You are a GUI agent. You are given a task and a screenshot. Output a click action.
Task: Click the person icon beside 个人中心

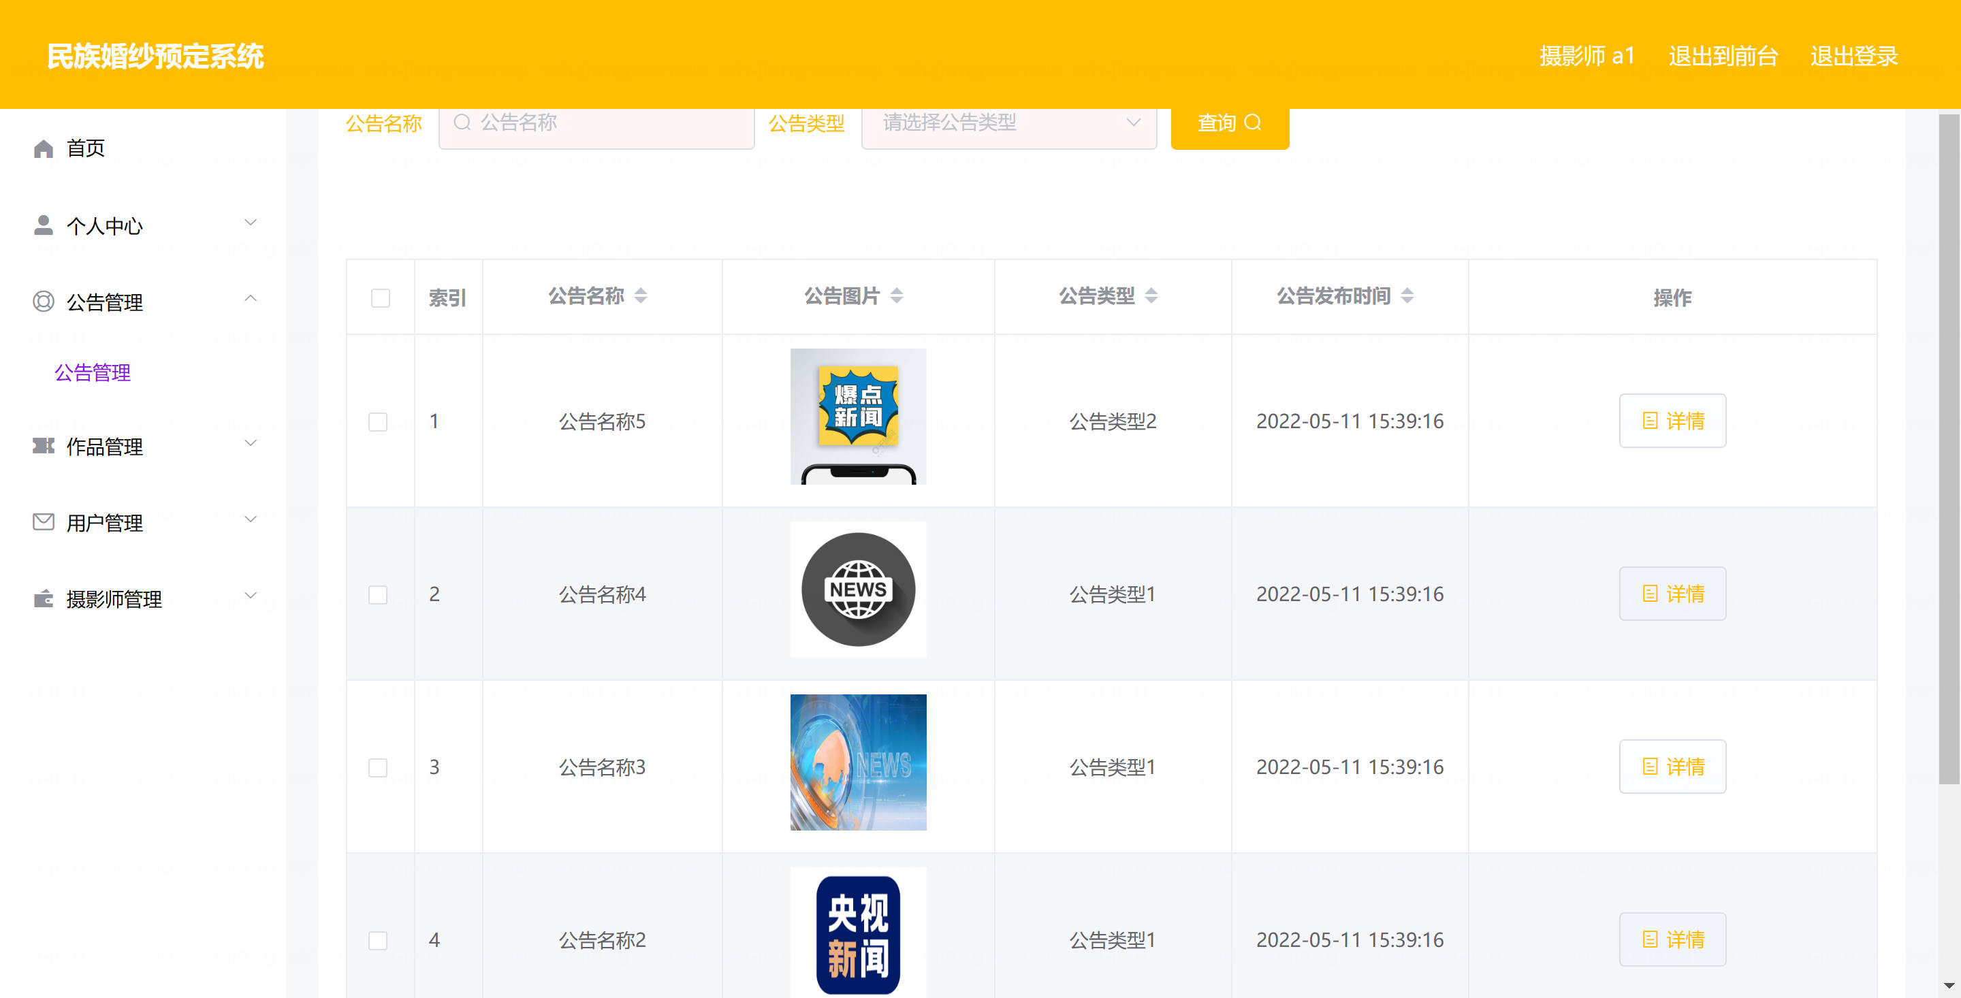point(44,225)
